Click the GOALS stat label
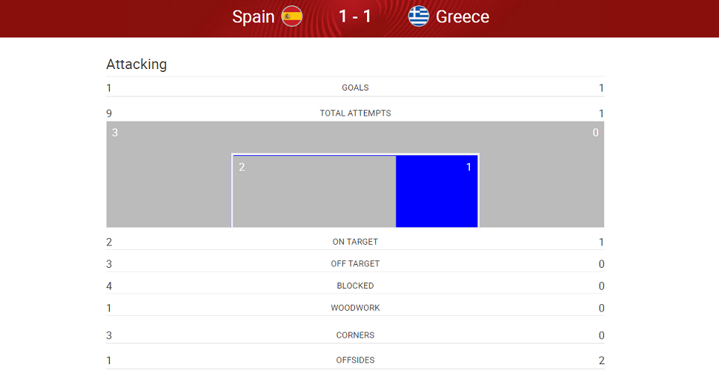This screenshot has height=382, width=719. [x=355, y=88]
